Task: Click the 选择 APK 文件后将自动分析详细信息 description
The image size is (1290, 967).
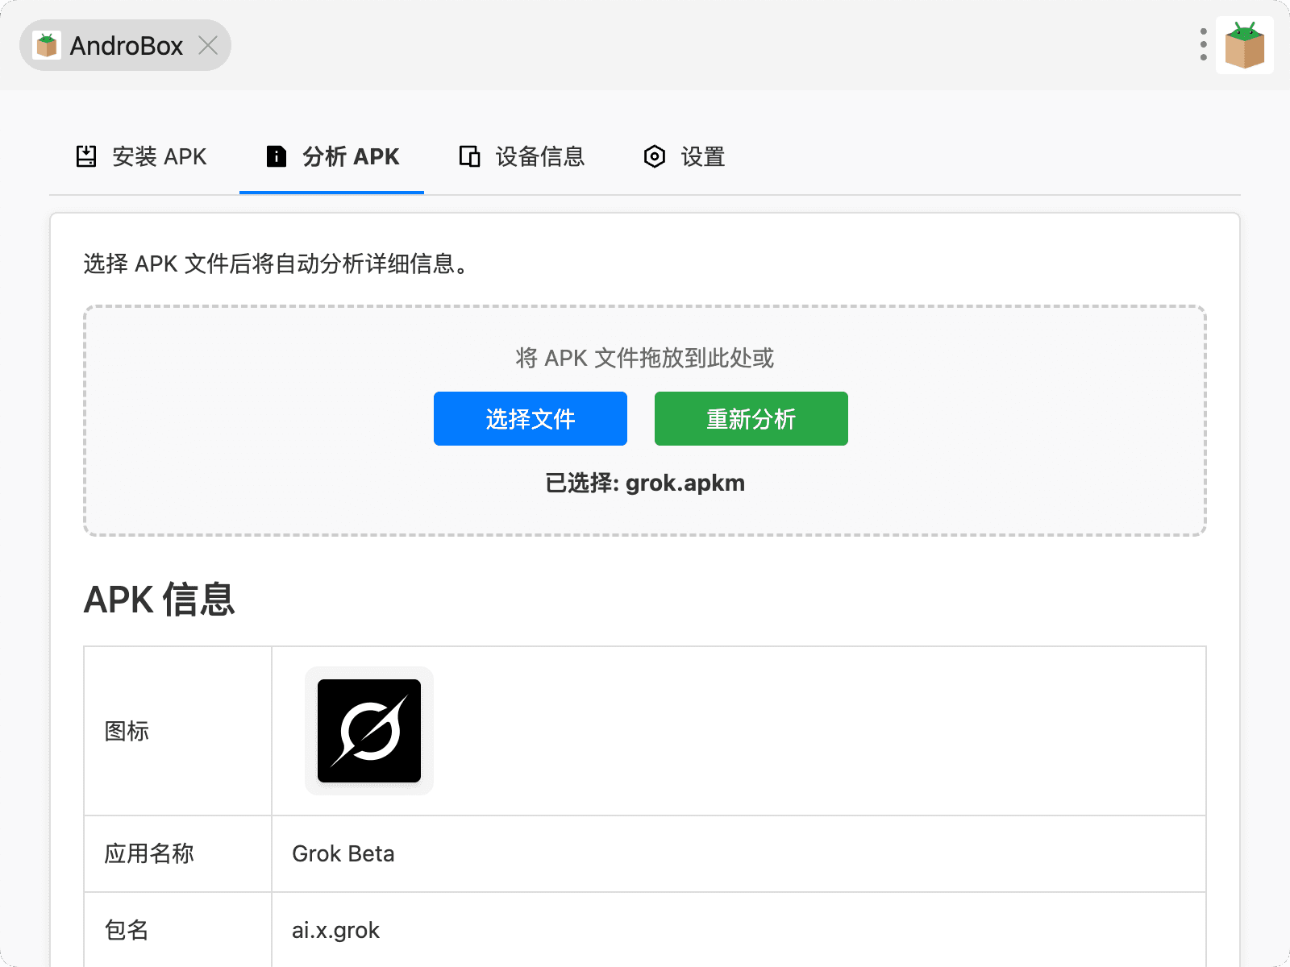Action: (x=276, y=264)
